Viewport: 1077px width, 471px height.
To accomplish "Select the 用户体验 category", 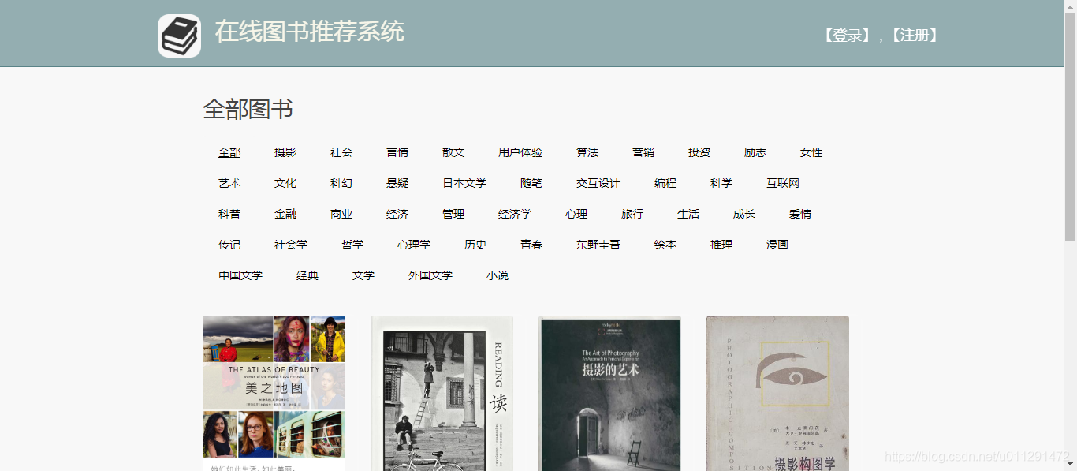I will click(520, 152).
